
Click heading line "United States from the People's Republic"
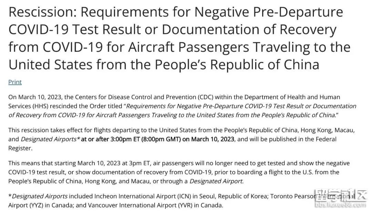point(164,64)
